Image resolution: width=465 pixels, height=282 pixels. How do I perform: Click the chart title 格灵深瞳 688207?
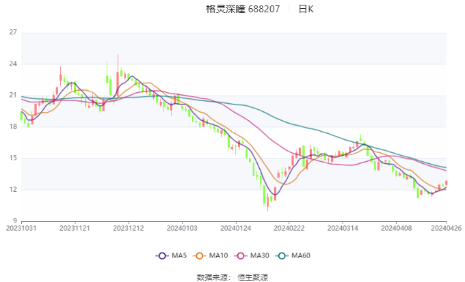243,9
